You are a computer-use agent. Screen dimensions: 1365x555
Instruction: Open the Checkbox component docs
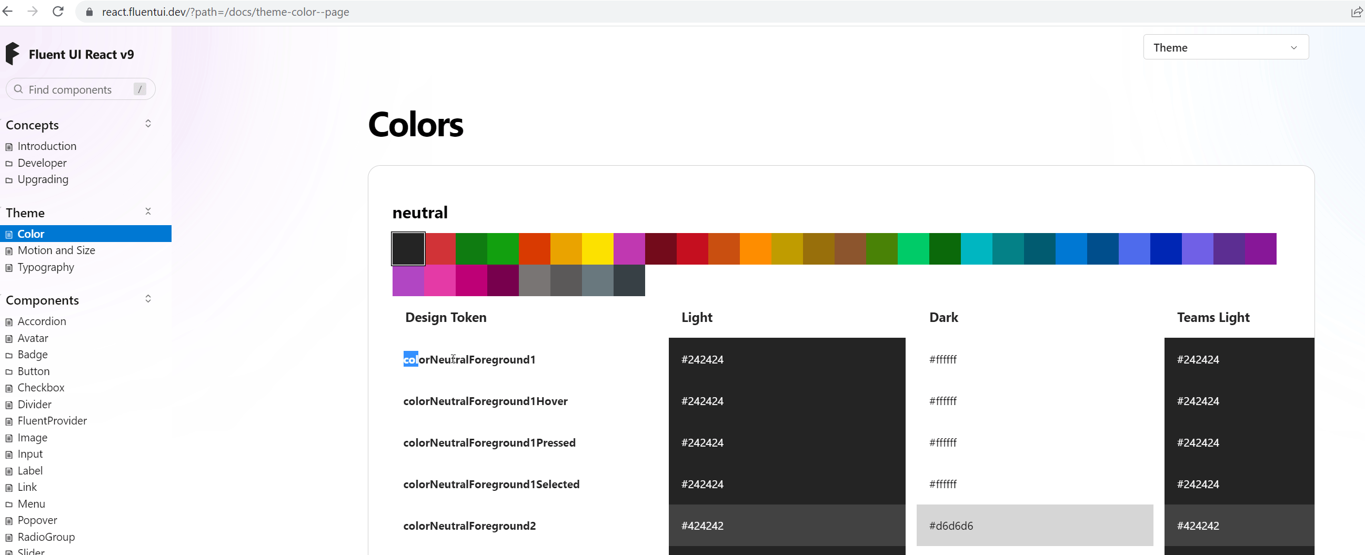click(x=41, y=388)
